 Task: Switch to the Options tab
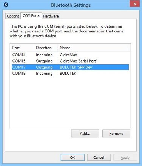point(13,16)
